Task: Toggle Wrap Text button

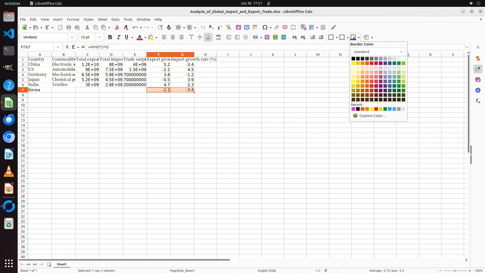Action: [x=219, y=37]
